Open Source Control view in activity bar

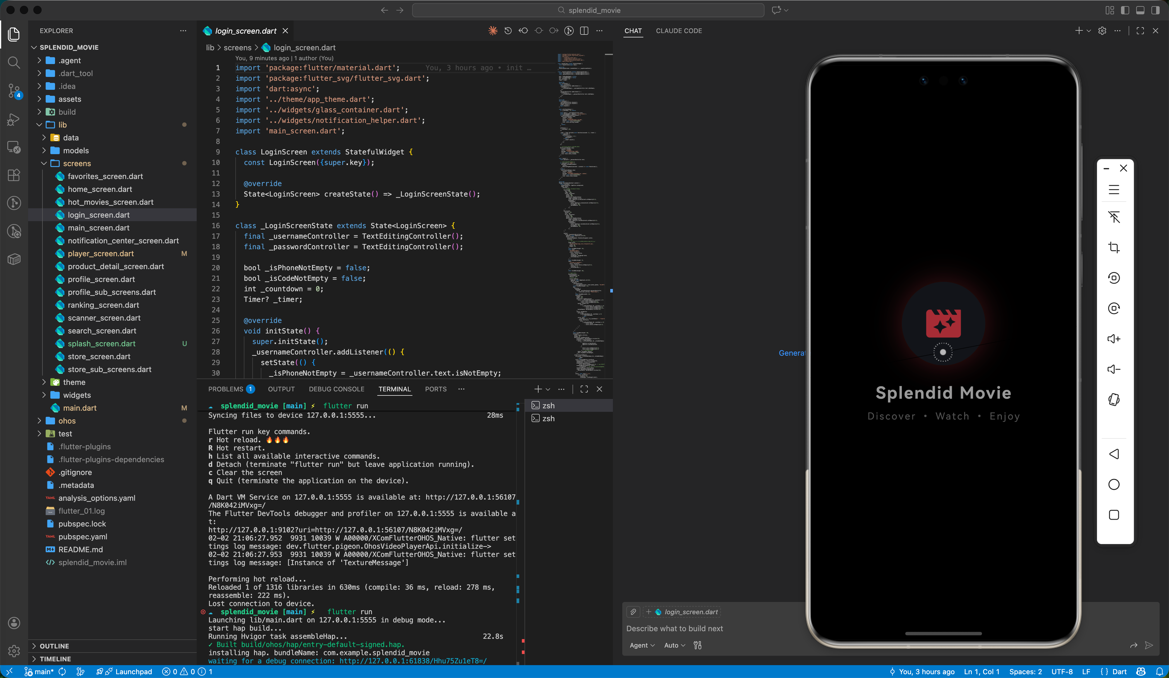coord(14,91)
